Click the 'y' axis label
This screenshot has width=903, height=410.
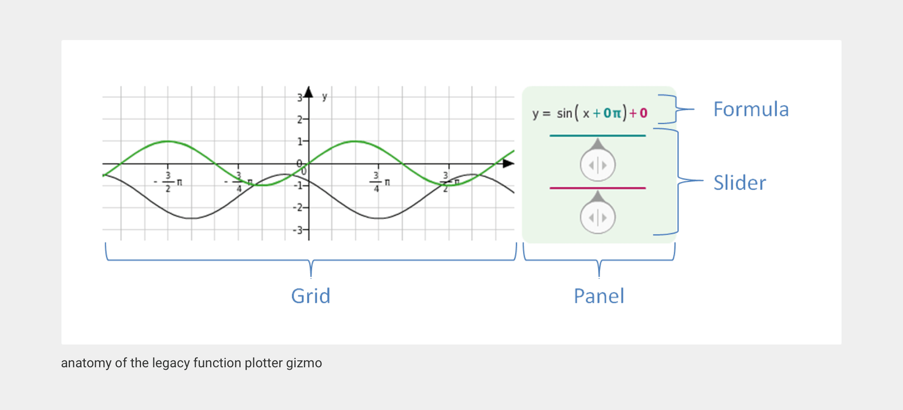tap(324, 97)
